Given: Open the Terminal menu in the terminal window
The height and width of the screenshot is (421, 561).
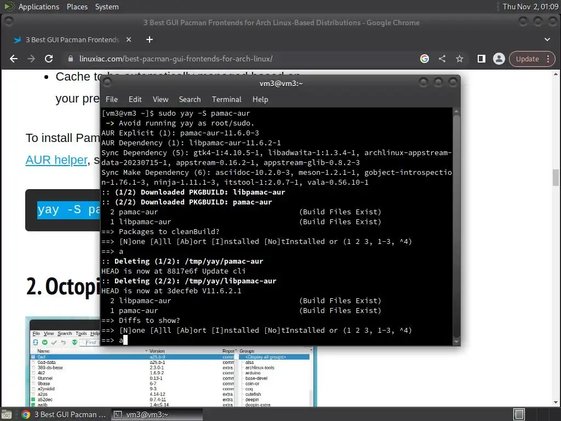Looking at the screenshot, I should point(226,99).
